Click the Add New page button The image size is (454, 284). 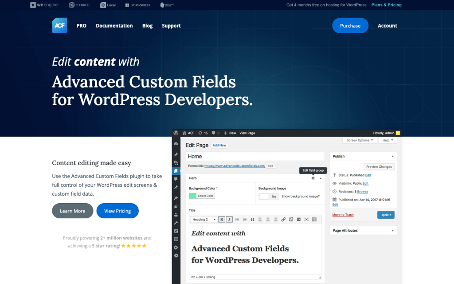(x=219, y=145)
